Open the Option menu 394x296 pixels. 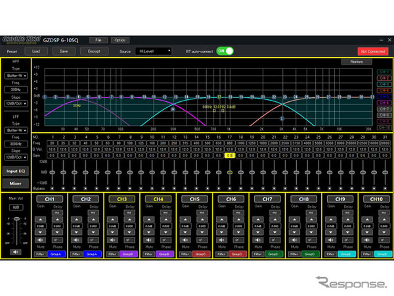point(120,40)
